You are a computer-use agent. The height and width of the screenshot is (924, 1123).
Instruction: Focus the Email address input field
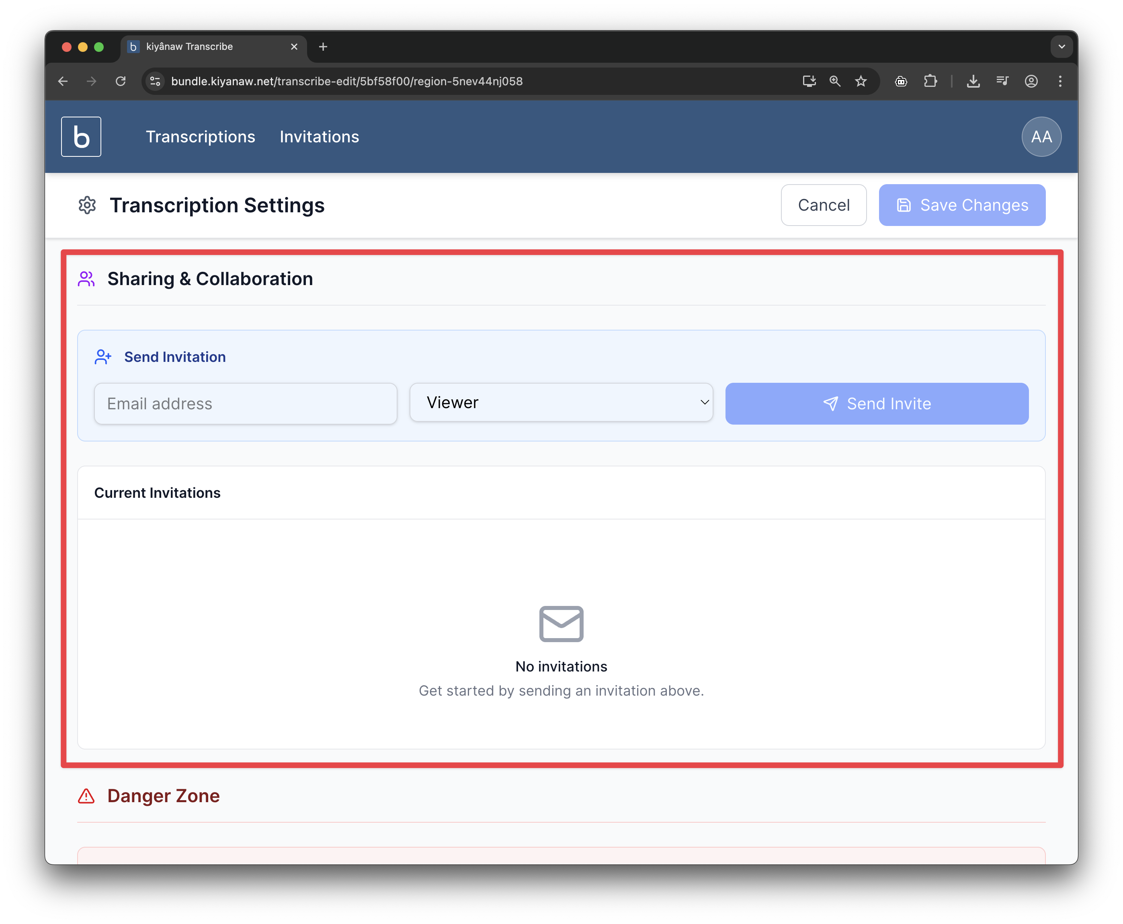245,404
